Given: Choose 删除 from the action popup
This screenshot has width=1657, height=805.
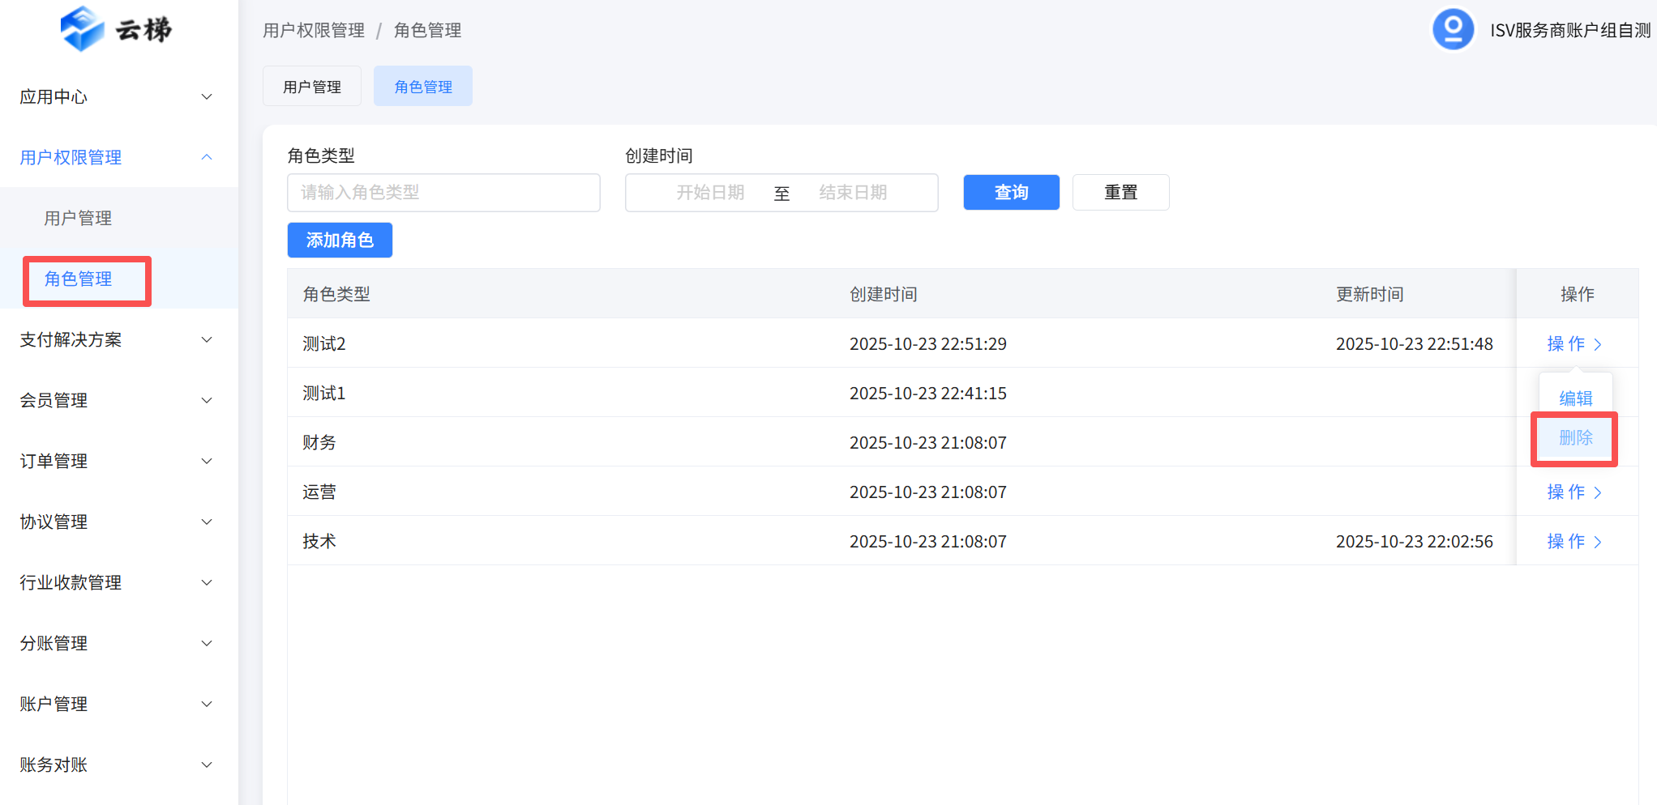Looking at the screenshot, I should [1575, 438].
